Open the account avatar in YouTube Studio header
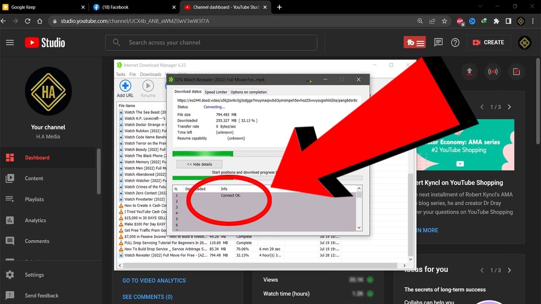Image resolution: width=541 pixels, height=304 pixels. pyautogui.click(x=525, y=43)
